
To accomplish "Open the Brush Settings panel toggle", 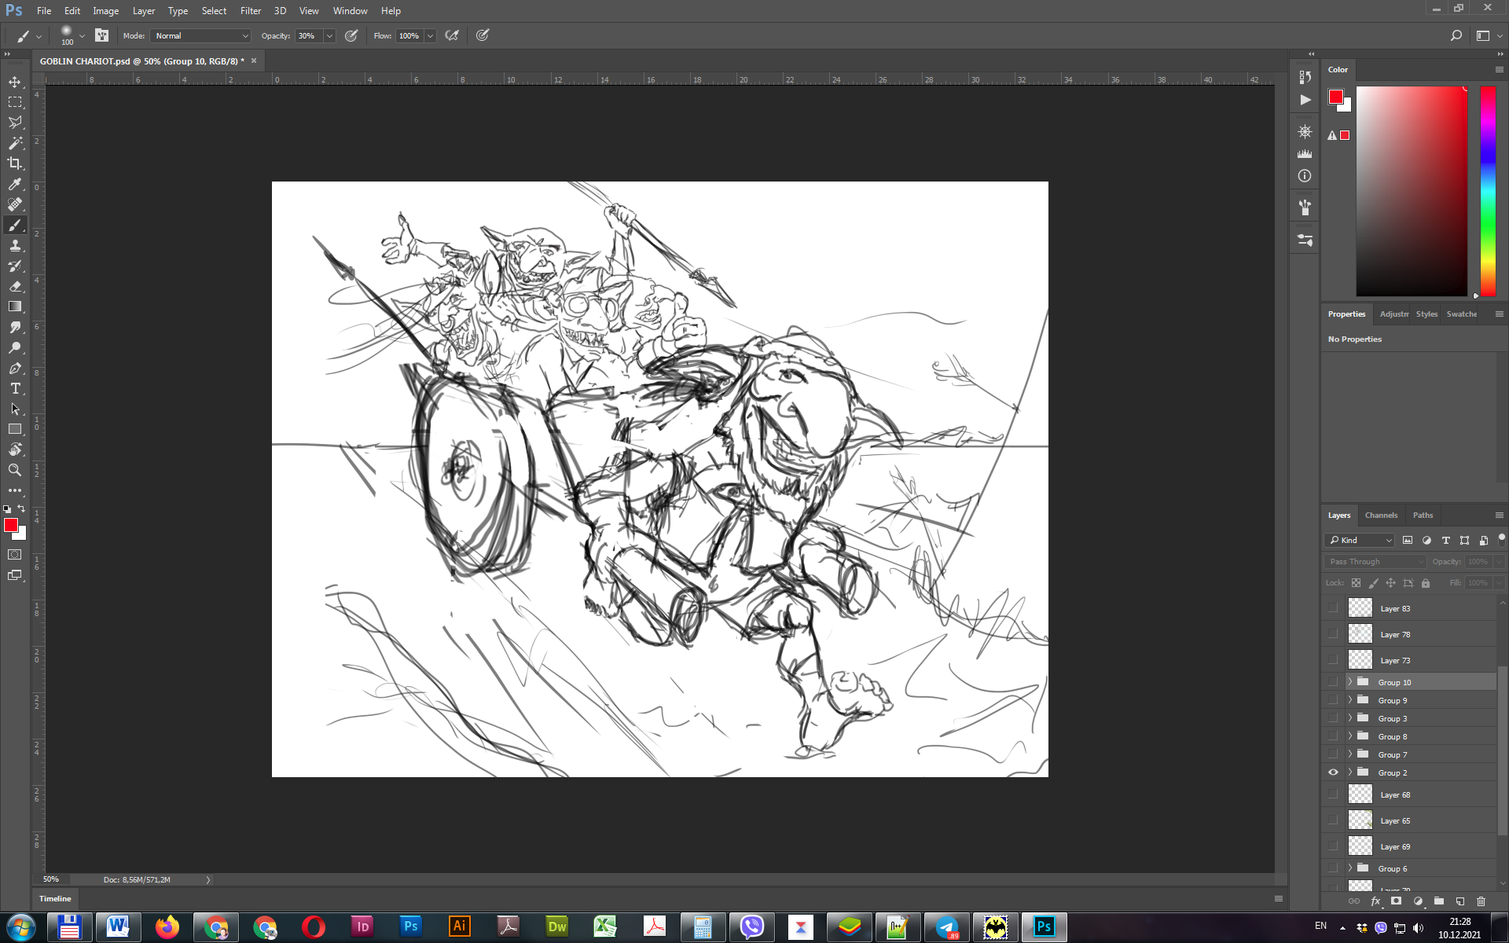I will pyautogui.click(x=102, y=35).
